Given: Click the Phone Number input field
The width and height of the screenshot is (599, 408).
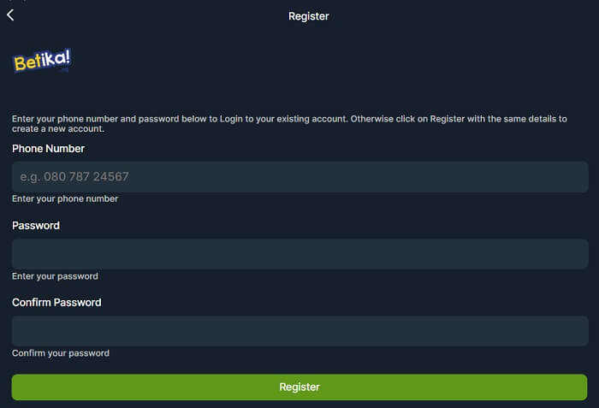Looking at the screenshot, I should [299, 177].
